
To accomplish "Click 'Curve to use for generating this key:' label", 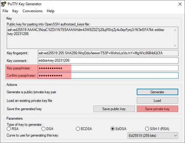I will tap(33, 135).
